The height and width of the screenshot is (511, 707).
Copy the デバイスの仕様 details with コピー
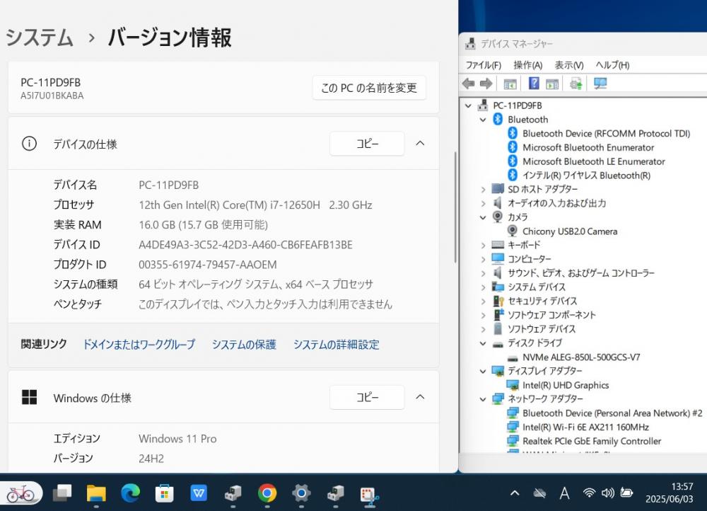click(x=367, y=144)
